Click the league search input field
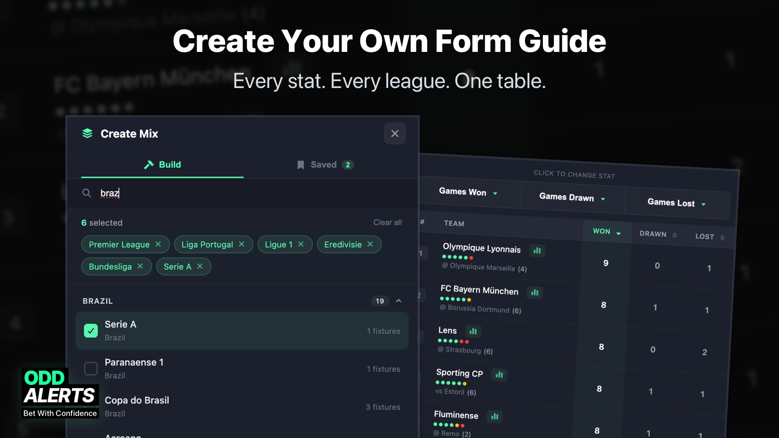 (243, 193)
